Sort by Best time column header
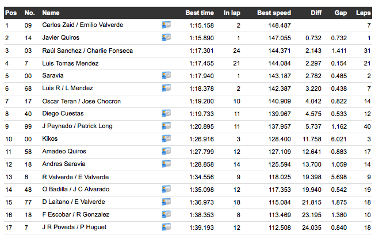The width and height of the screenshot is (379, 243). (200, 13)
